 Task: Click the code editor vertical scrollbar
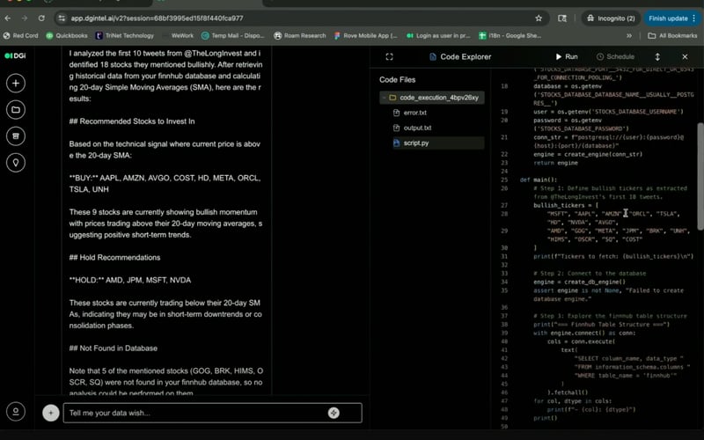[700, 176]
